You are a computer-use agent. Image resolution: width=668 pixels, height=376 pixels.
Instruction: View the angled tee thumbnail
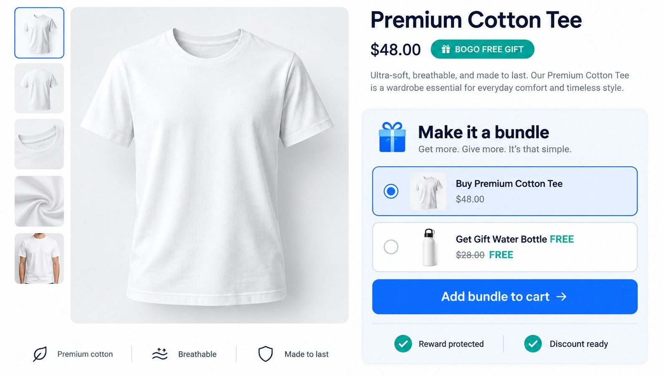(x=39, y=89)
